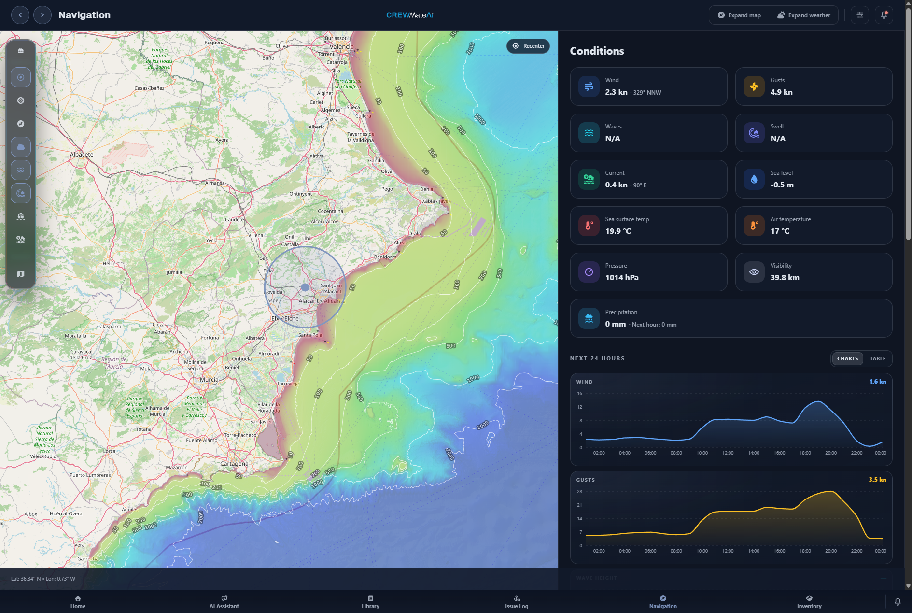Viewport: 912px width, 613px height.
Task: Recenter the map
Action: click(528, 46)
